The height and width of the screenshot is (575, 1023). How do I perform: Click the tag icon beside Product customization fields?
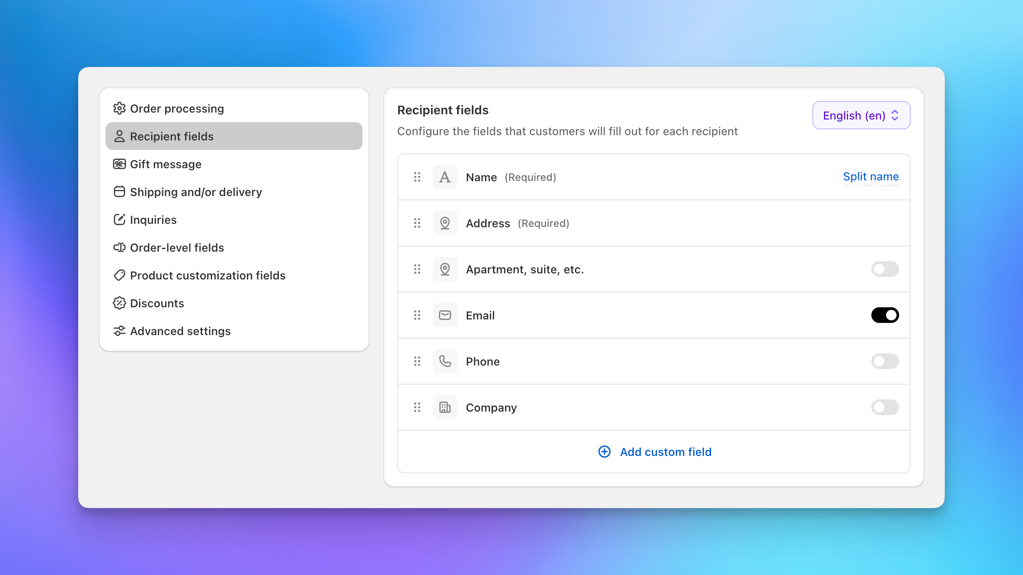[120, 275]
